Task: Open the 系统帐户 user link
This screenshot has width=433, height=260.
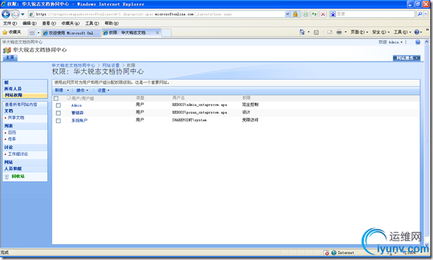Action: click(x=79, y=121)
